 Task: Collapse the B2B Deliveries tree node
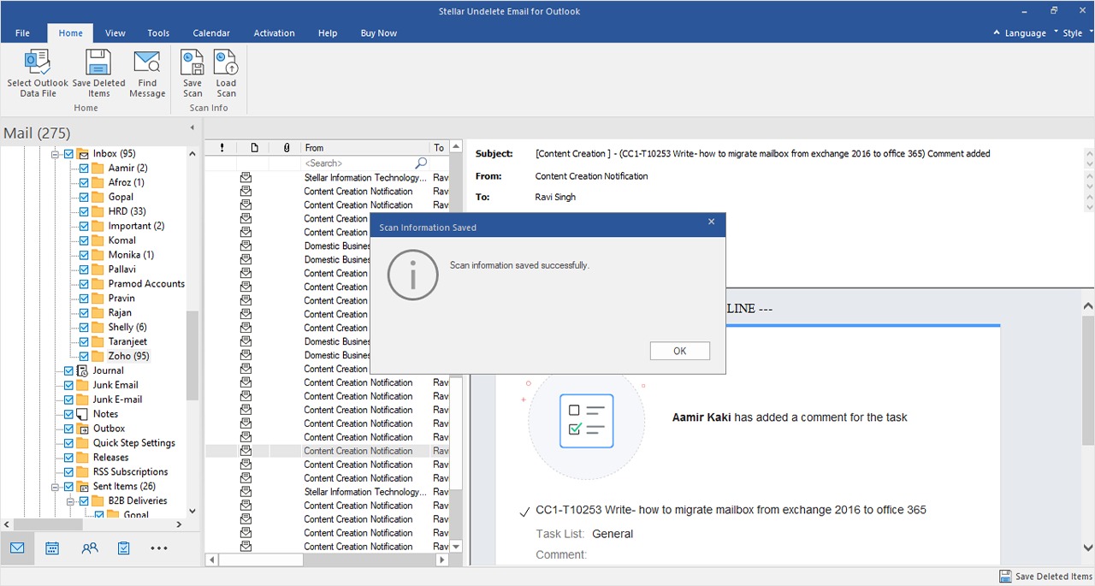click(x=71, y=500)
